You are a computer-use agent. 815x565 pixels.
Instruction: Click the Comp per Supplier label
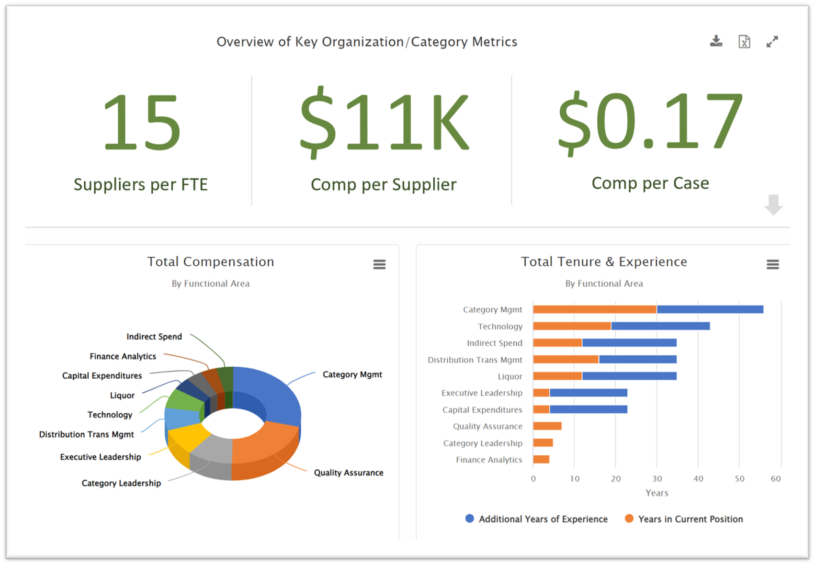384,185
